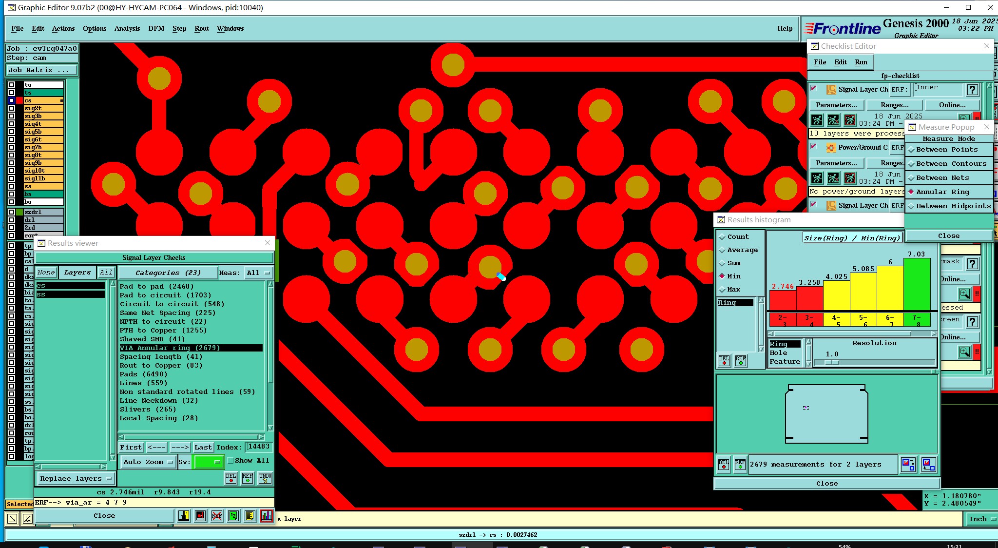This screenshot has height=548, width=998.
Task: Click the Resolution slider handle
Action: (x=832, y=363)
